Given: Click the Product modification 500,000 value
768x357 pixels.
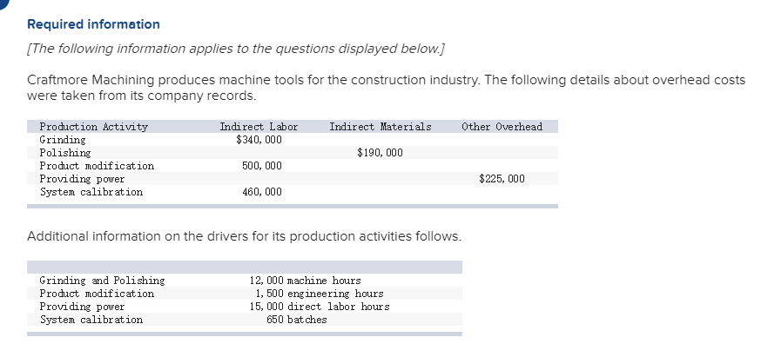Looking at the screenshot, I should (x=262, y=166).
